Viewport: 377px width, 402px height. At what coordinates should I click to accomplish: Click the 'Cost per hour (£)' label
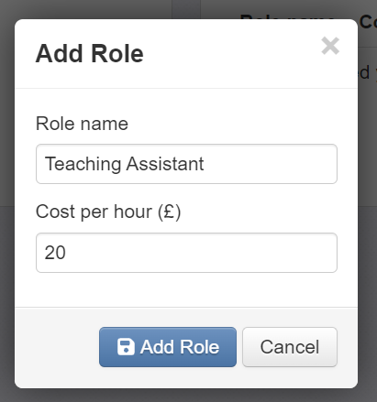pos(108,212)
